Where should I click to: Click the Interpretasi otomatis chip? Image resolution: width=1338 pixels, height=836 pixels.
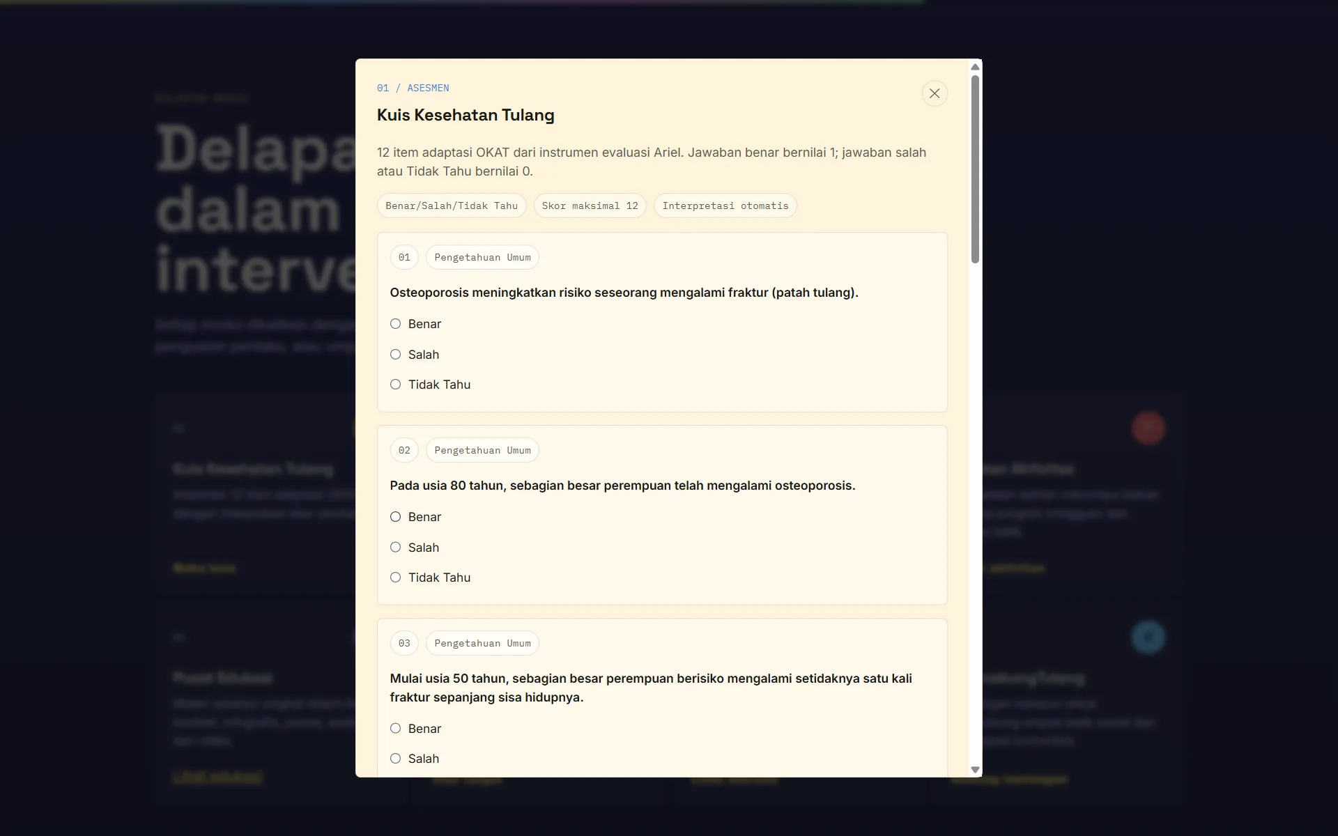pos(725,206)
